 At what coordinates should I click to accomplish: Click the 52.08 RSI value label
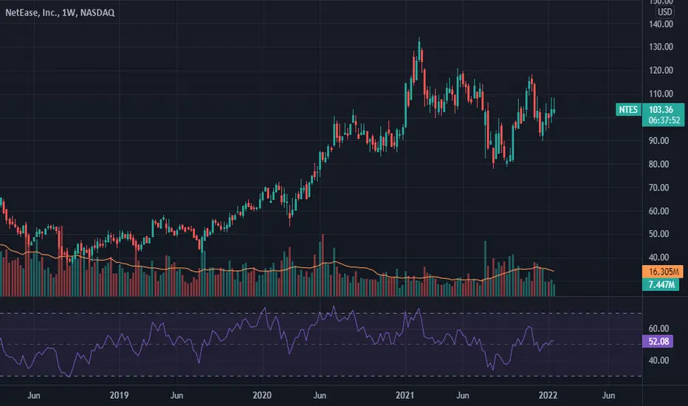coord(658,342)
